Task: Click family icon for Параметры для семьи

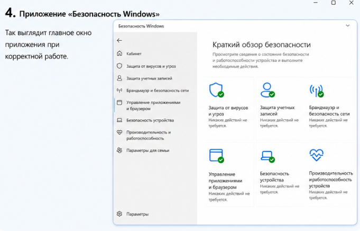Action: [119, 150]
